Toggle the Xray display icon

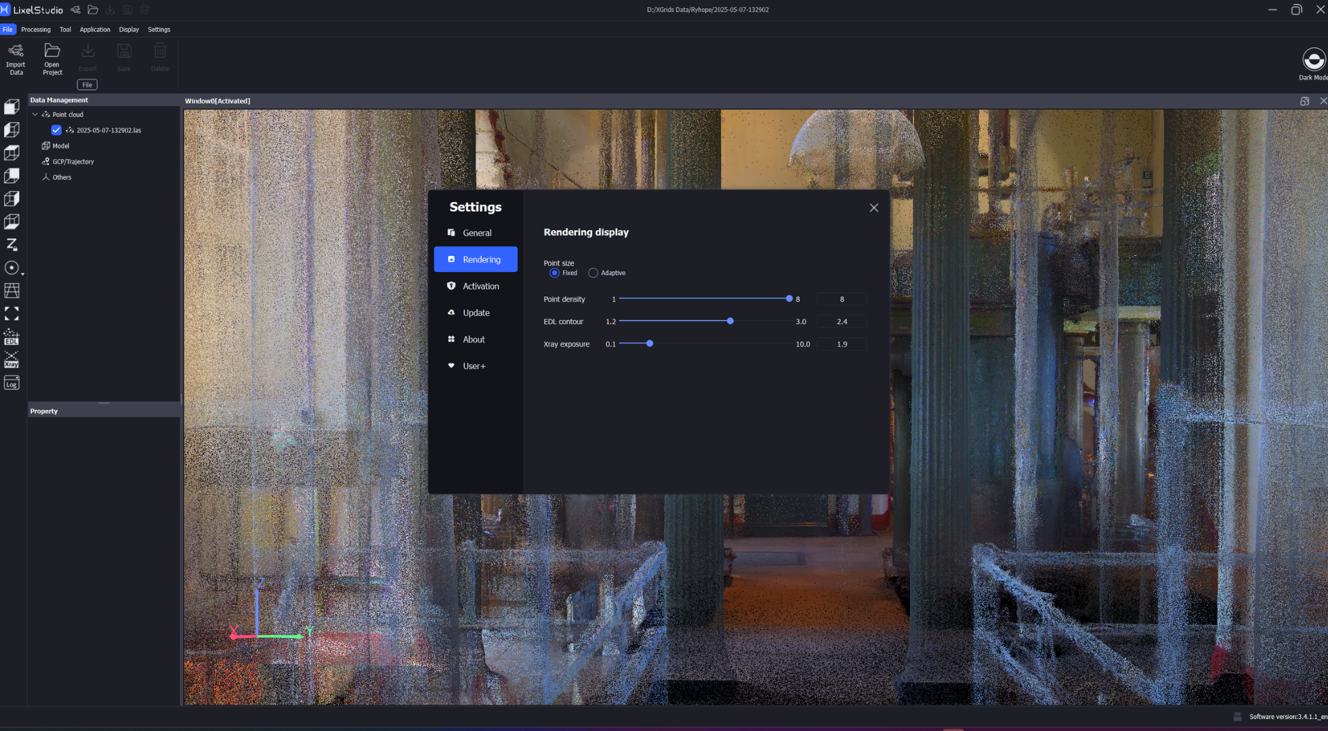click(x=12, y=360)
